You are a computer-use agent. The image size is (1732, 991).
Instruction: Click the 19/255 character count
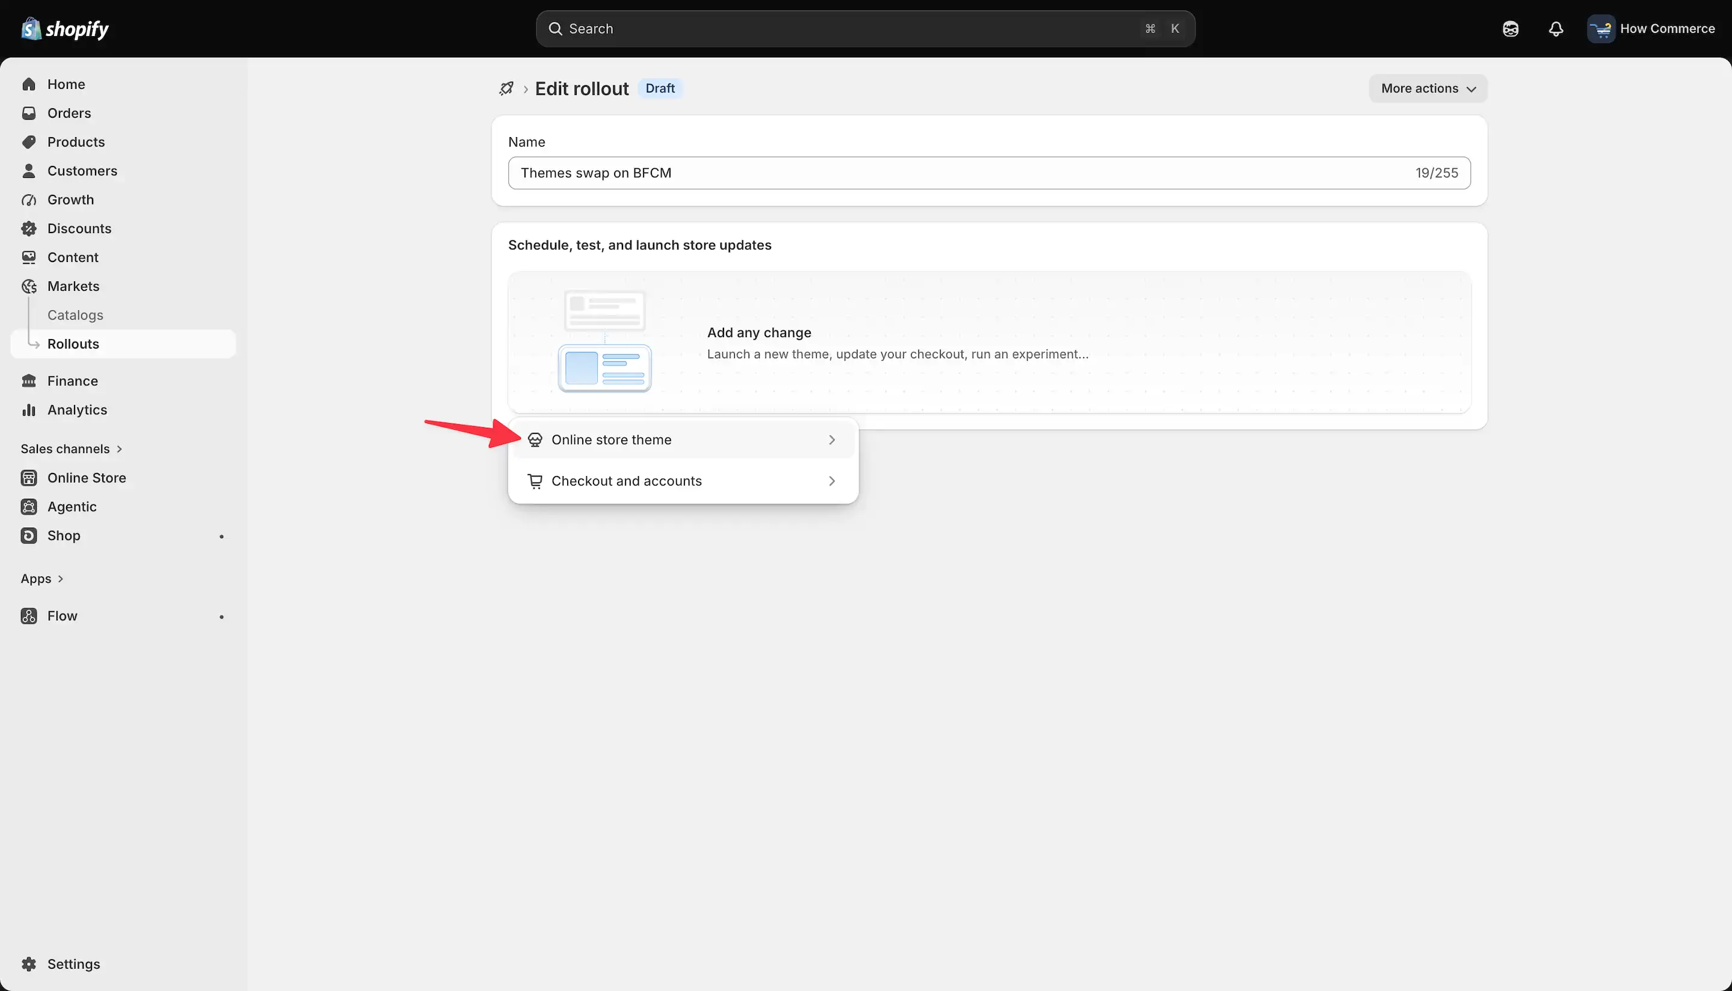pos(1436,173)
